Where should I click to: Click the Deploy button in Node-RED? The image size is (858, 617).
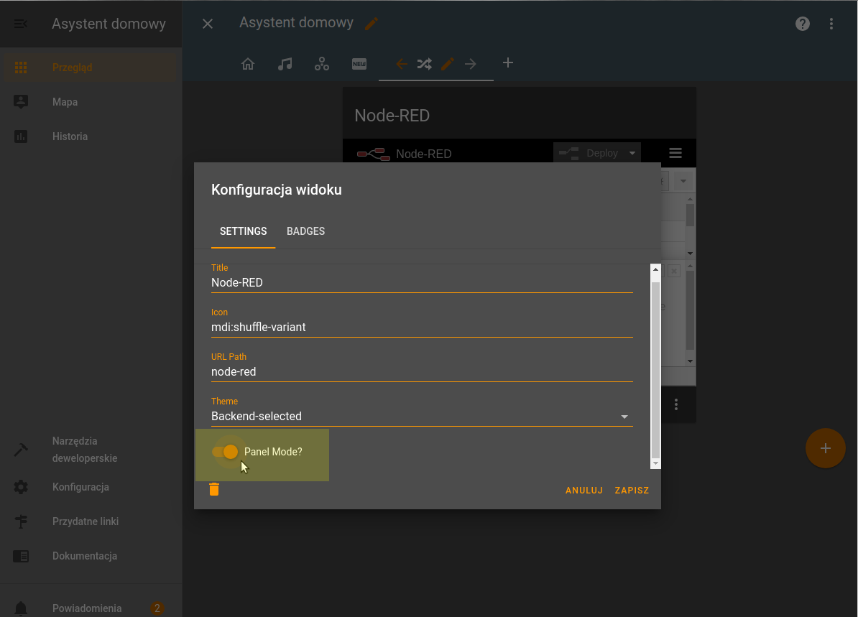tap(590, 153)
